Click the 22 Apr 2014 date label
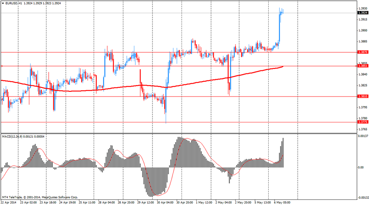 (8, 202)
